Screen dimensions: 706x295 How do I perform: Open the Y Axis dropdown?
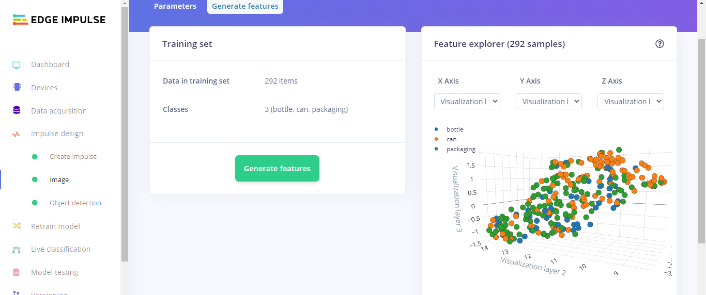(x=549, y=102)
